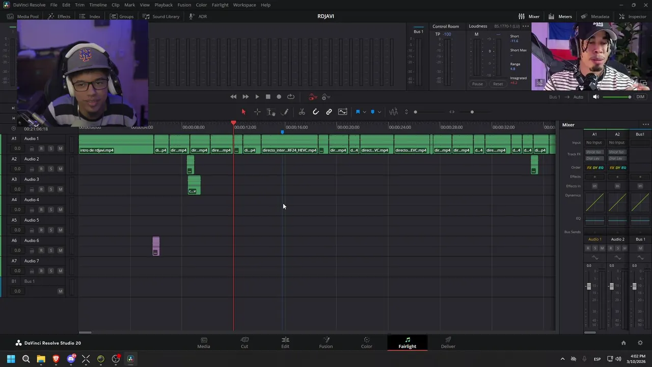Choose the edit selection I-beam hand tool
The image size is (652, 367).
[271, 112]
